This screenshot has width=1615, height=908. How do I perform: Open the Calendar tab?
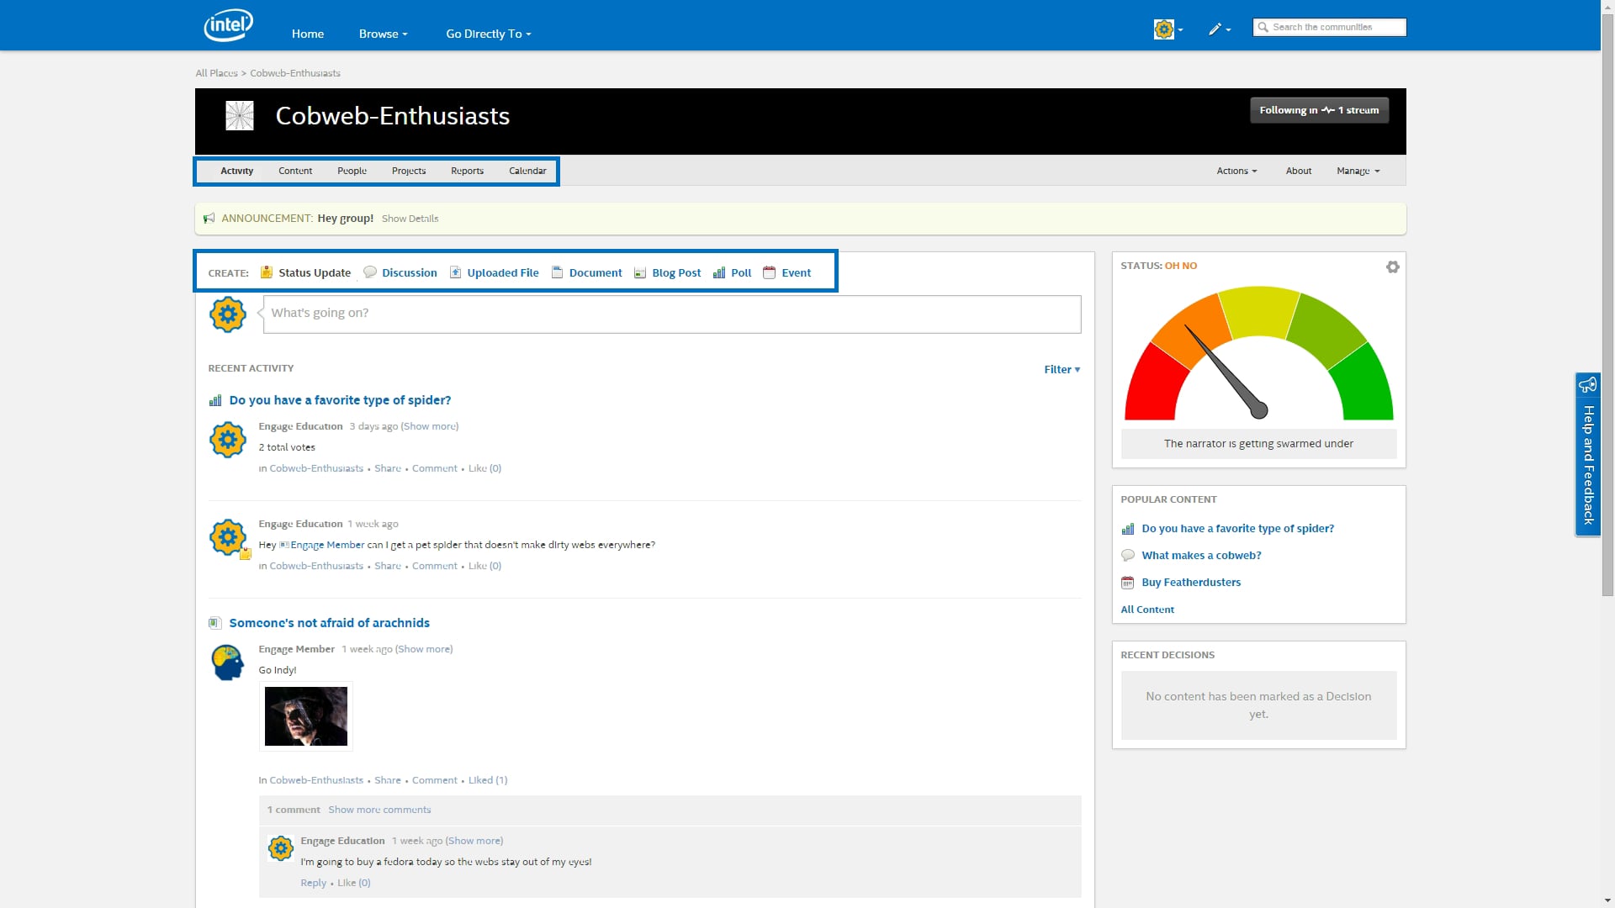(x=527, y=171)
